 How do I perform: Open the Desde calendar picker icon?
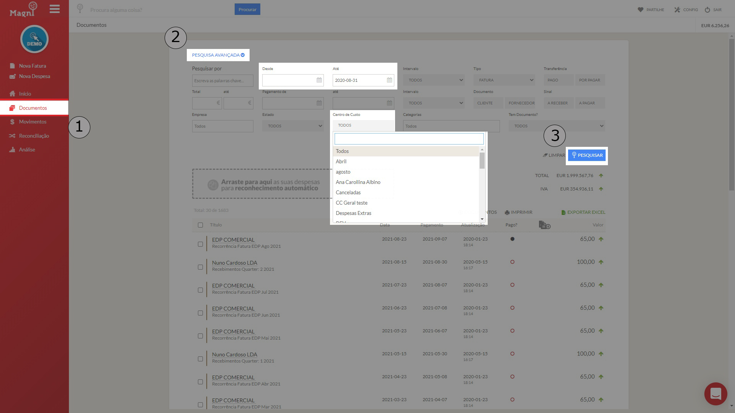pyautogui.click(x=319, y=80)
